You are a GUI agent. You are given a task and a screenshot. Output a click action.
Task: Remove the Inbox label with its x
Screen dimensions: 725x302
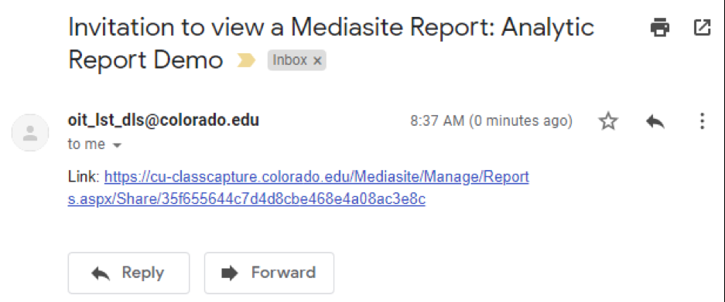pos(316,60)
